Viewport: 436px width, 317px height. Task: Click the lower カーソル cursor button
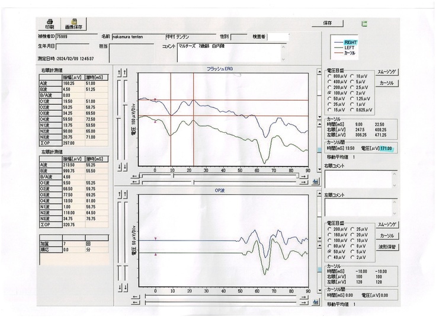pyautogui.click(x=386, y=236)
